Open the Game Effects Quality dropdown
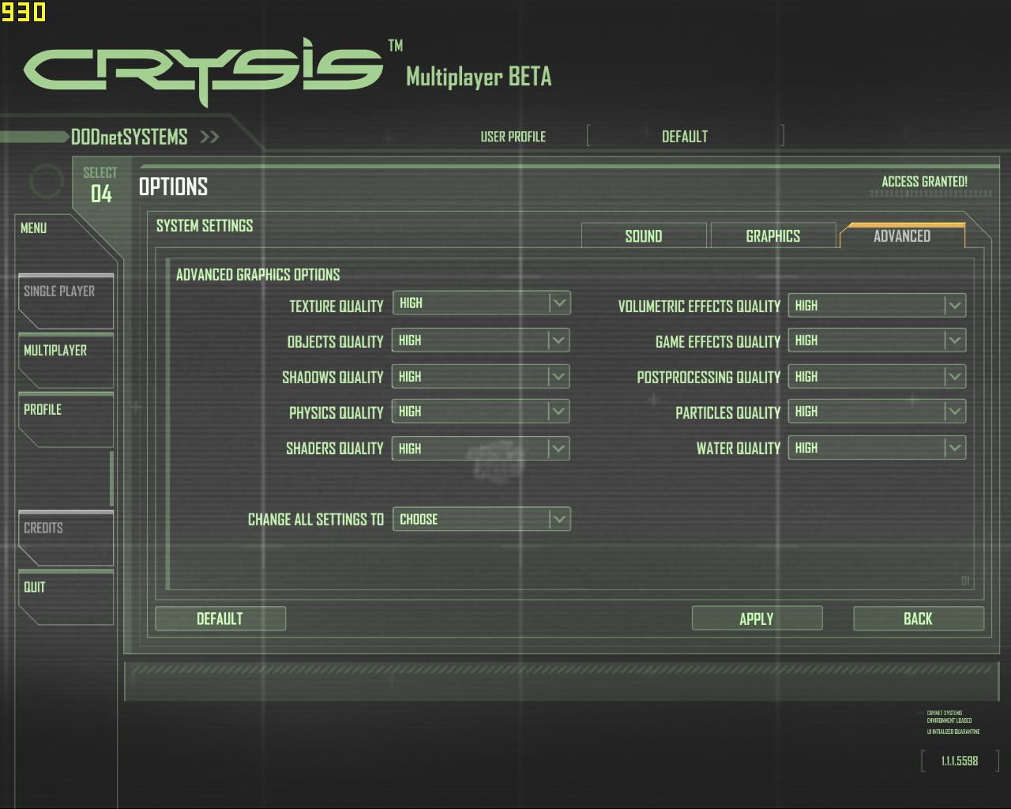 877,341
